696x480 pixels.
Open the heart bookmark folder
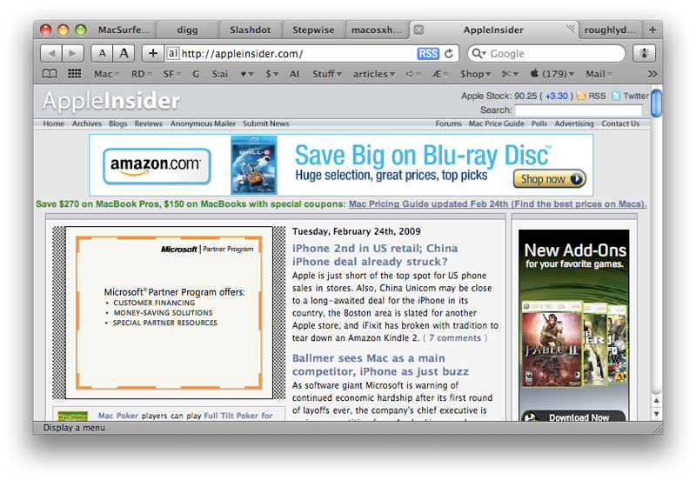247,74
